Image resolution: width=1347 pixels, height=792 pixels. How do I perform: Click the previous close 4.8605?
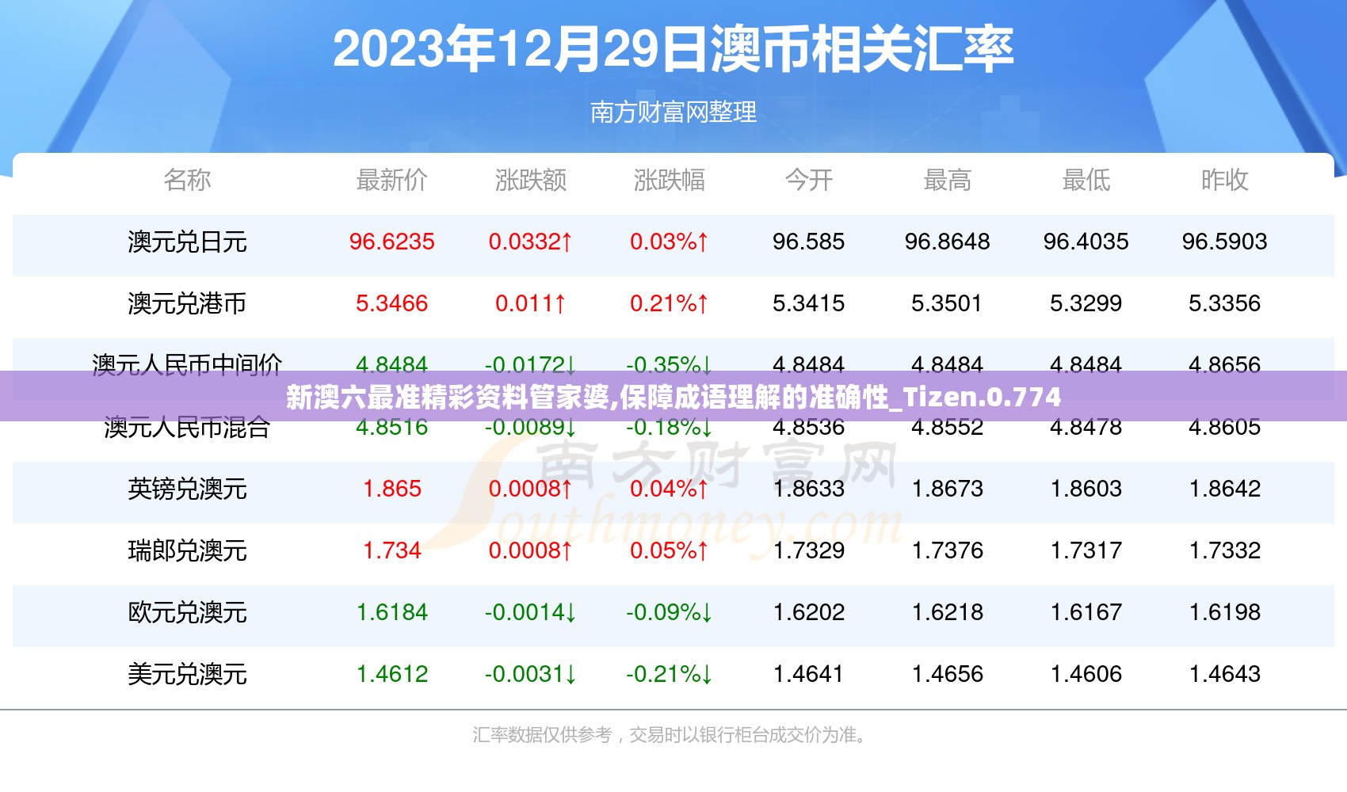pyautogui.click(x=1225, y=428)
